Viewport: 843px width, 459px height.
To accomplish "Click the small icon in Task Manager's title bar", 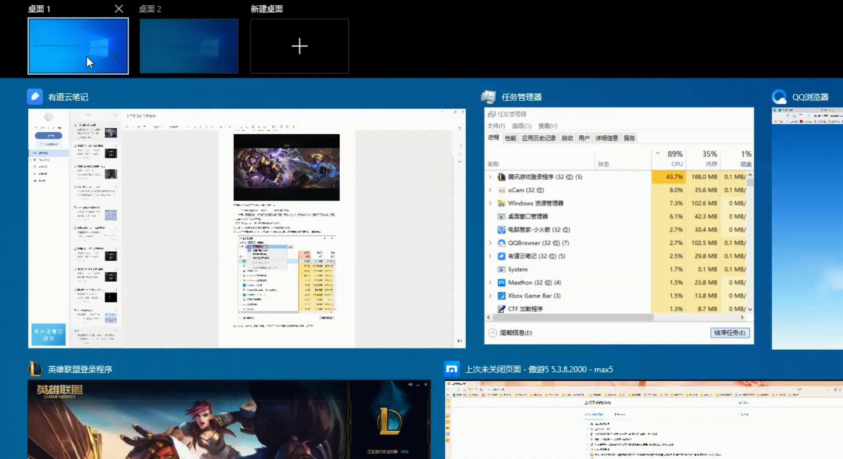I will [492, 114].
